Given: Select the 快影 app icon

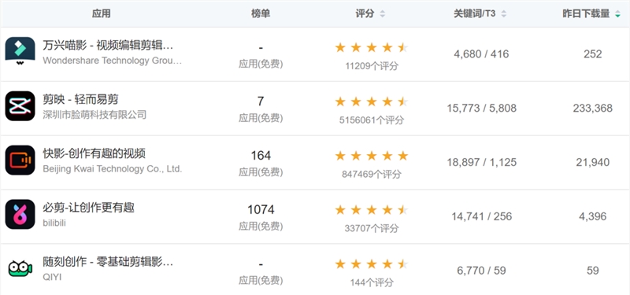Looking at the screenshot, I should (x=20, y=160).
